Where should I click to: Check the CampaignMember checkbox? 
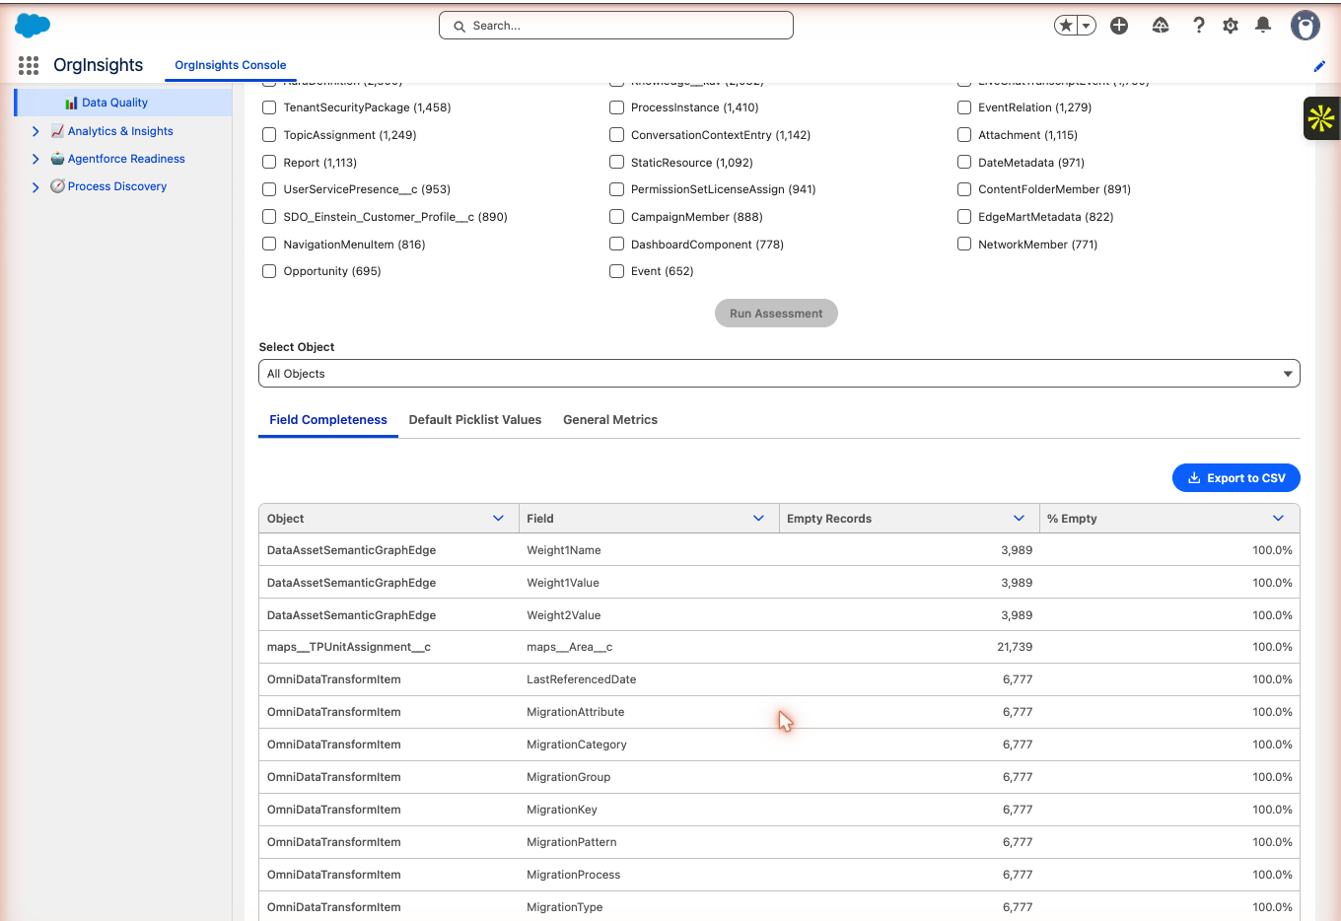tap(616, 217)
